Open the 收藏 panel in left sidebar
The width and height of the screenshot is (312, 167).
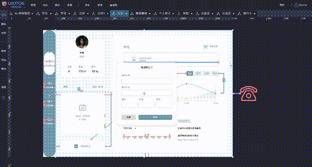[x=3, y=87]
